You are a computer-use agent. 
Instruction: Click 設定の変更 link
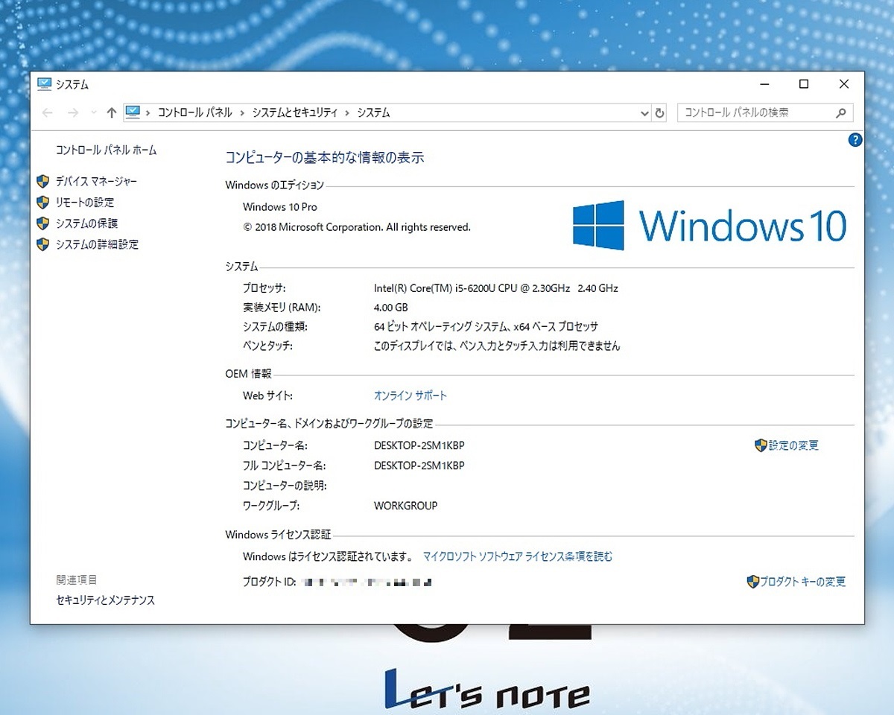click(x=793, y=445)
